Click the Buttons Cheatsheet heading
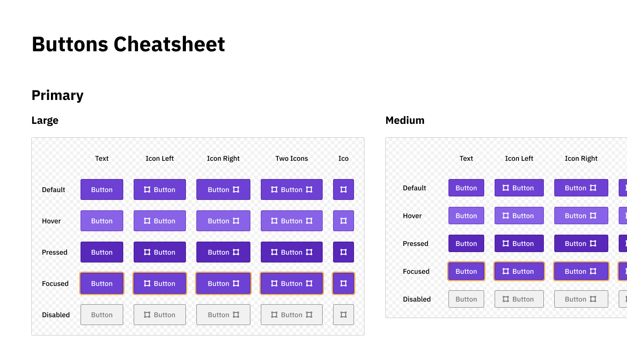The width and height of the screenshot is (627, 352). [x=128, y=44]
